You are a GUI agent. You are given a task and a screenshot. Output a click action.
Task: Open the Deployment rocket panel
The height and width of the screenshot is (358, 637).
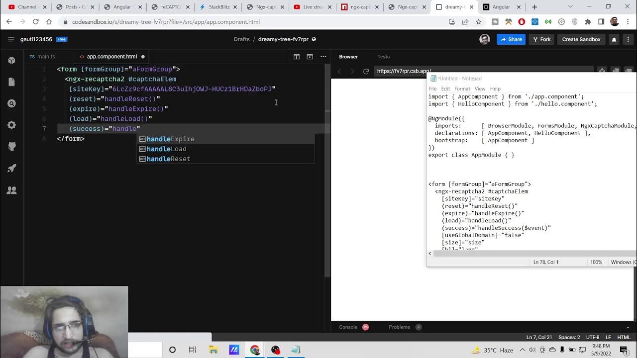point(11,169)
